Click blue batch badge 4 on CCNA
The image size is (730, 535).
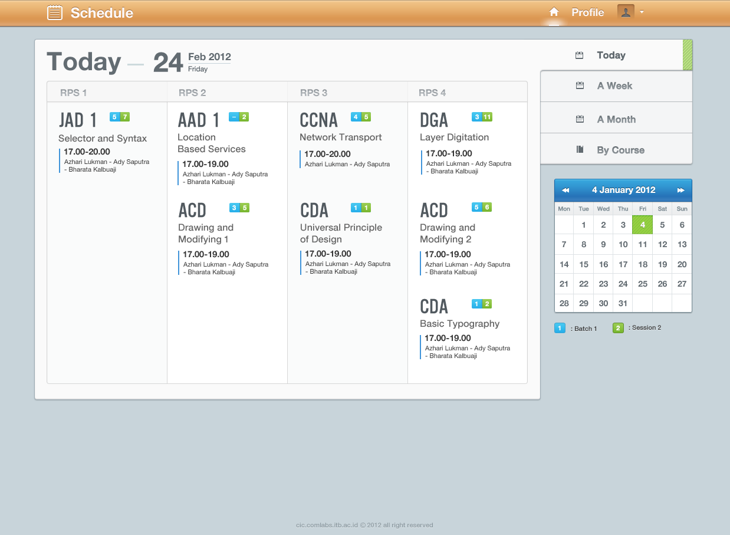(x=356, y=117)
